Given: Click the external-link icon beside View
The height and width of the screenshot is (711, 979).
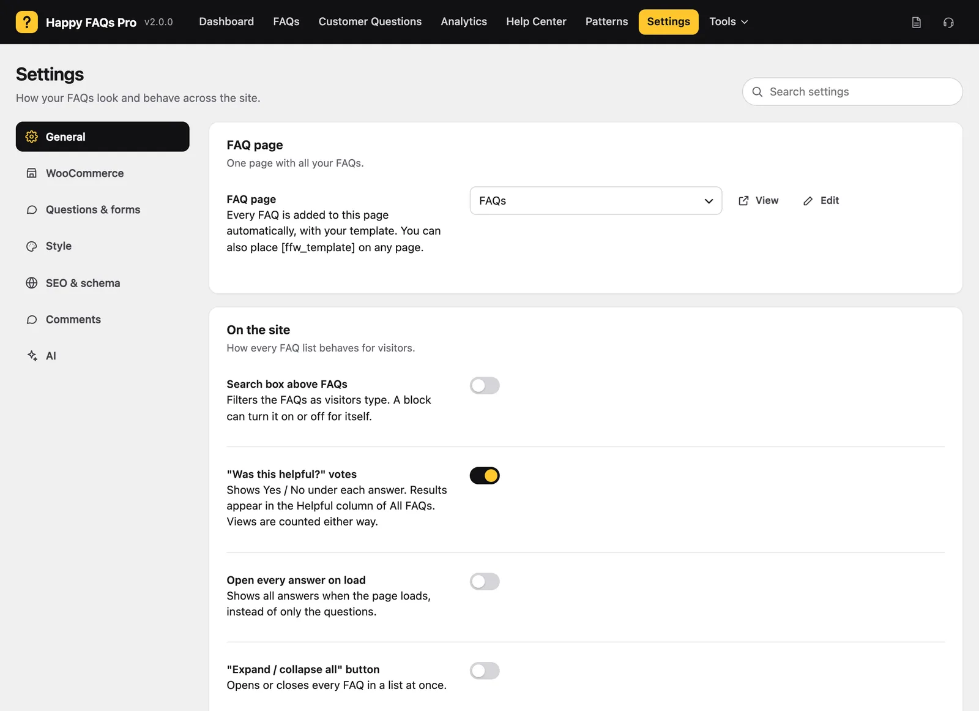Looking at the screenshot, I should point(743,201).
